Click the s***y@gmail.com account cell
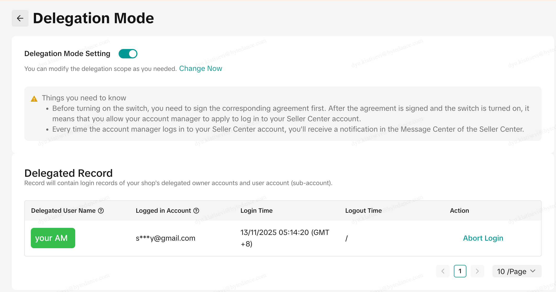The width and height of the screenshot is (556, 292). (x=165, y=238)
